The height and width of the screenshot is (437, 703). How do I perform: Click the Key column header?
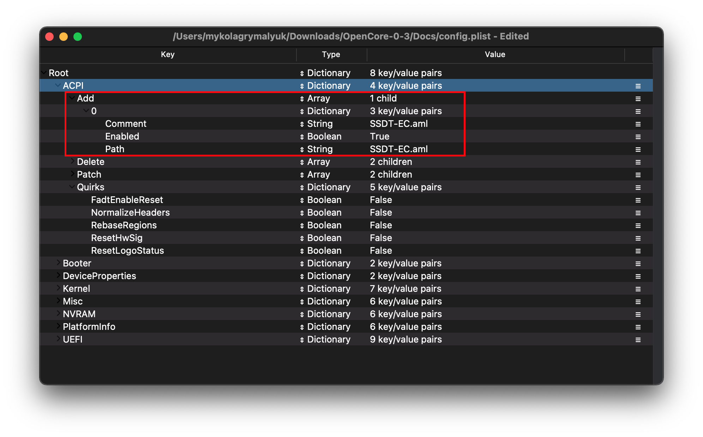pyautogui.click(x=168, y=54)
